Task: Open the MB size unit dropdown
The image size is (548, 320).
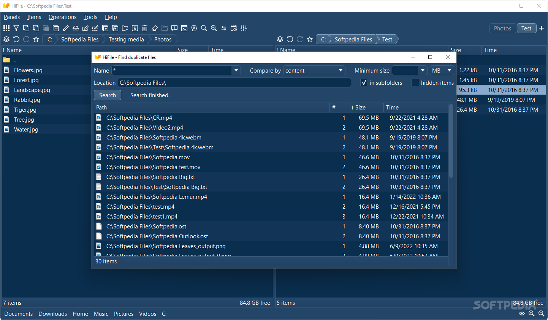Action: [442, 70]
